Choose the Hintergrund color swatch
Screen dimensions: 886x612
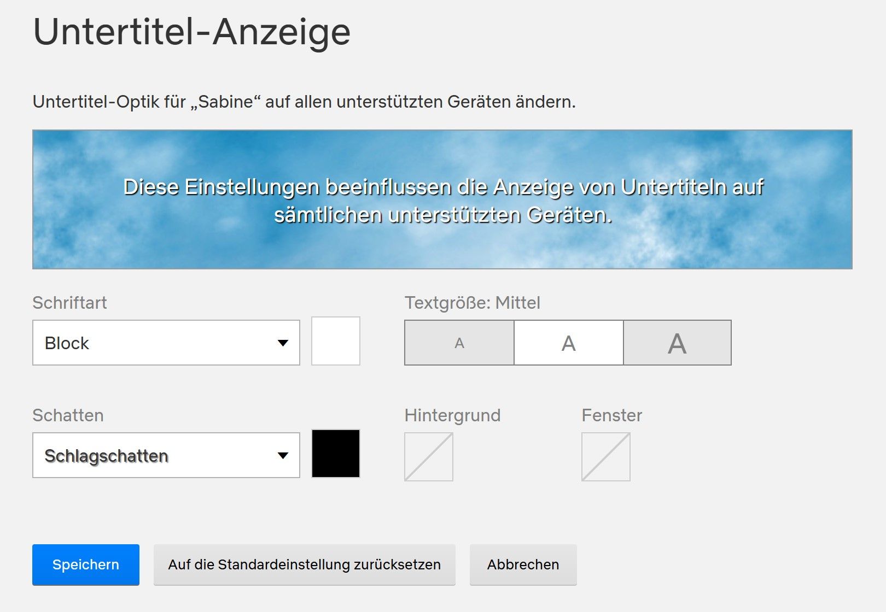(429, 457)
